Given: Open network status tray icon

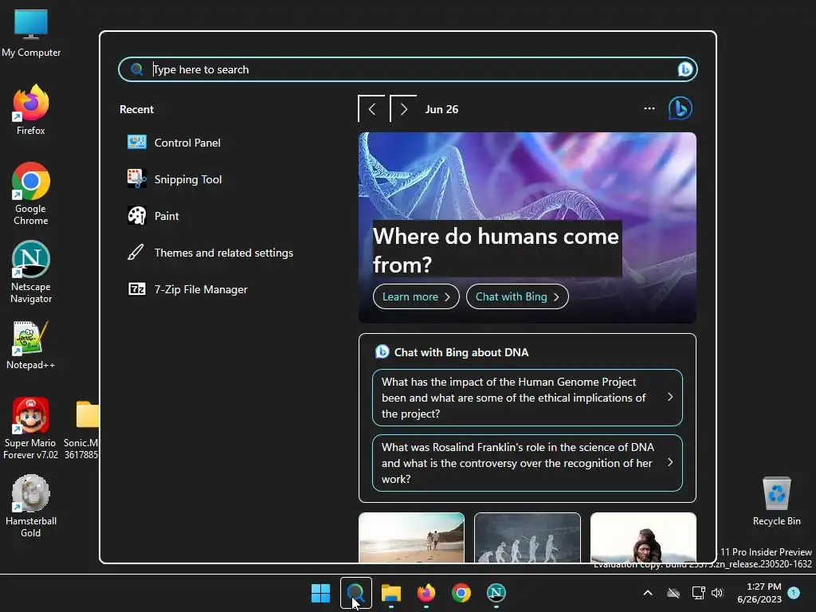Looking at the screenshot, I should (698, 593).
